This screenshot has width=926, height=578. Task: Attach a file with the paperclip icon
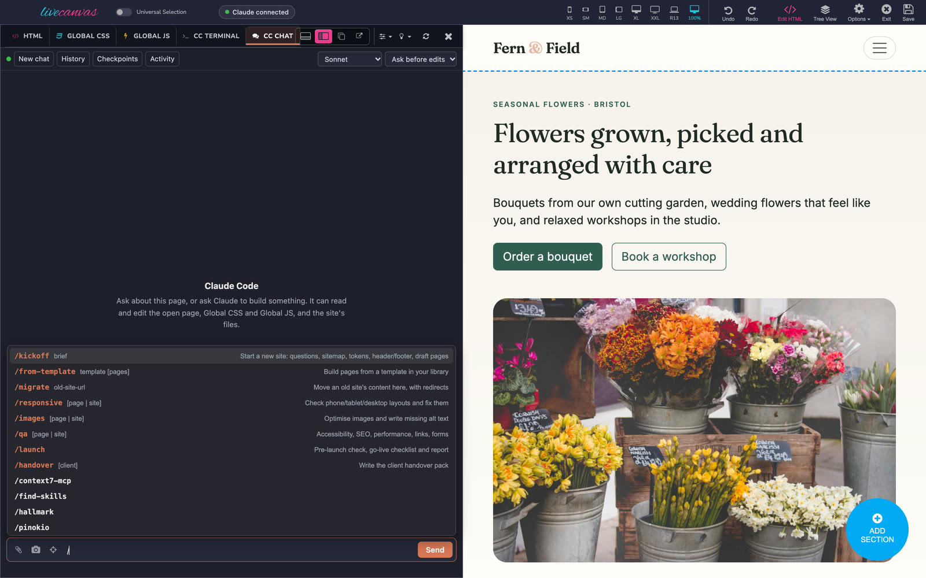19,550
